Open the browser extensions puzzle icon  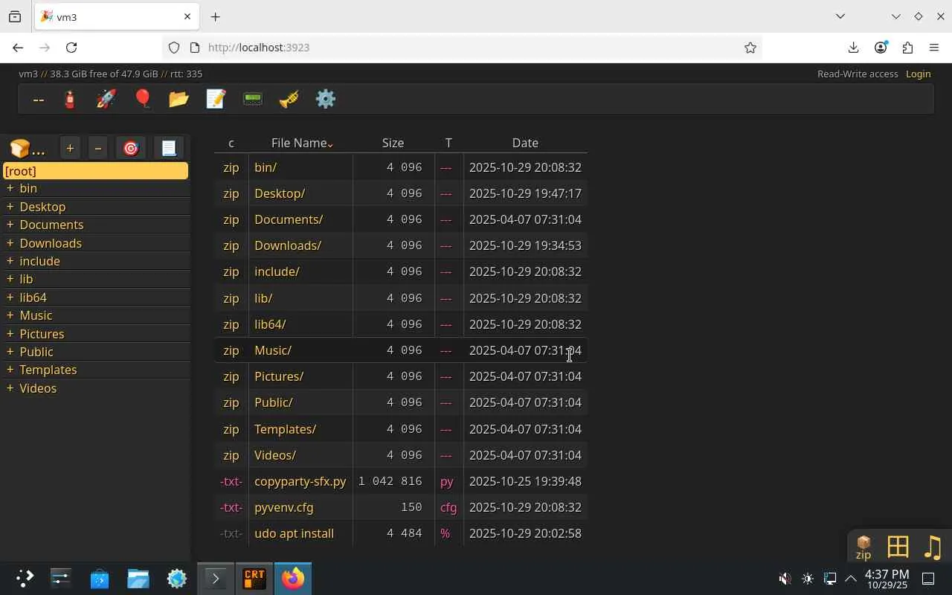(x=907, y=48)
